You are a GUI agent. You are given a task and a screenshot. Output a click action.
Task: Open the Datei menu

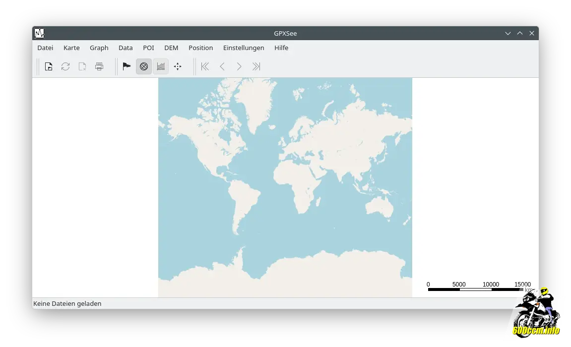click(45, 48)
